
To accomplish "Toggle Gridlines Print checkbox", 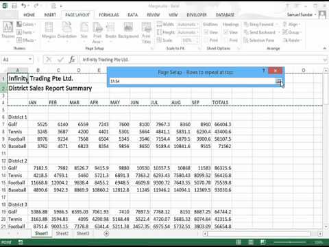I will (206, 40).
